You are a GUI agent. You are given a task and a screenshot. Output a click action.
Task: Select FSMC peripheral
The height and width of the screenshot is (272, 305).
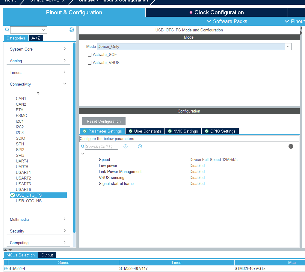pos(21,116)
